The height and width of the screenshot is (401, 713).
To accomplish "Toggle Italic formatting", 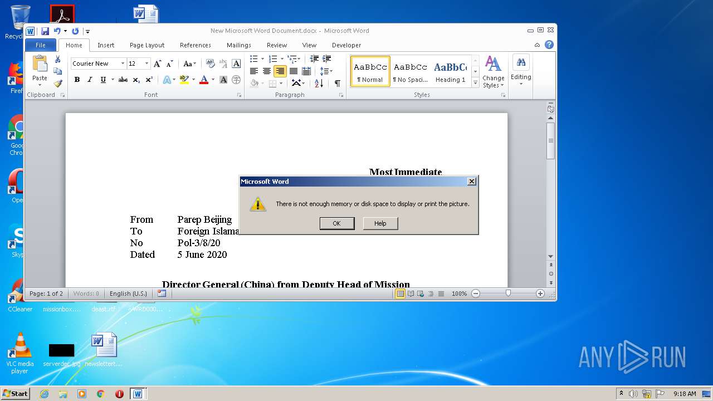I will coord(90,80).
